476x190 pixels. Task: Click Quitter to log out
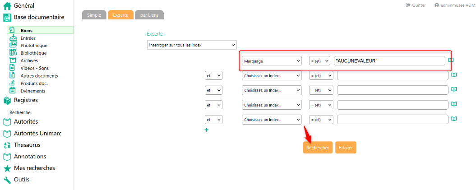416,5
